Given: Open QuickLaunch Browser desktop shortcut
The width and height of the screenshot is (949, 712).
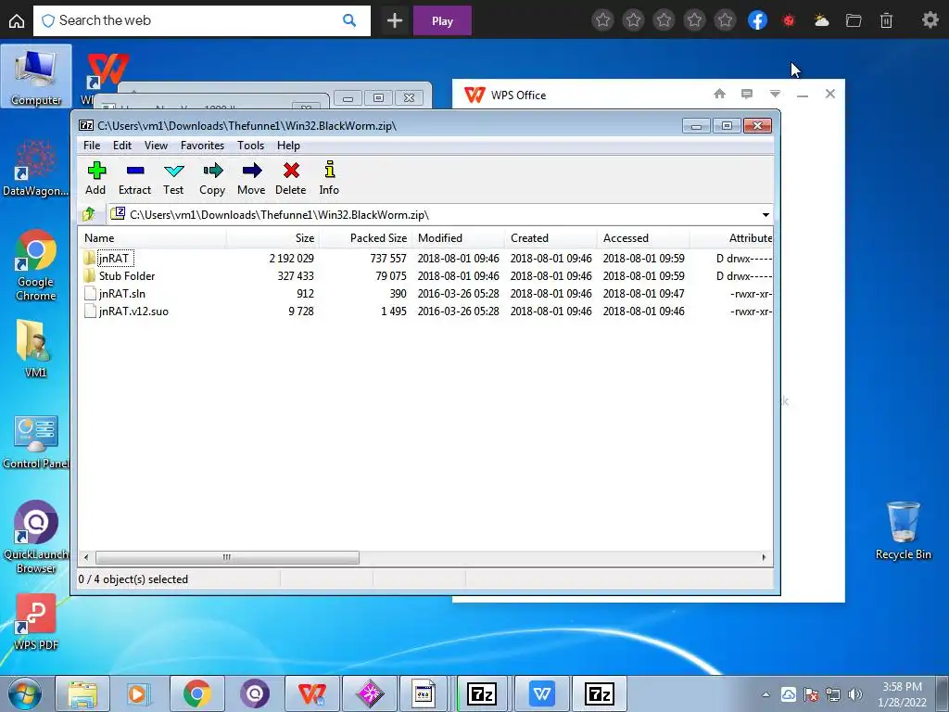Looking at the screenshot, I should pos(36,537).
